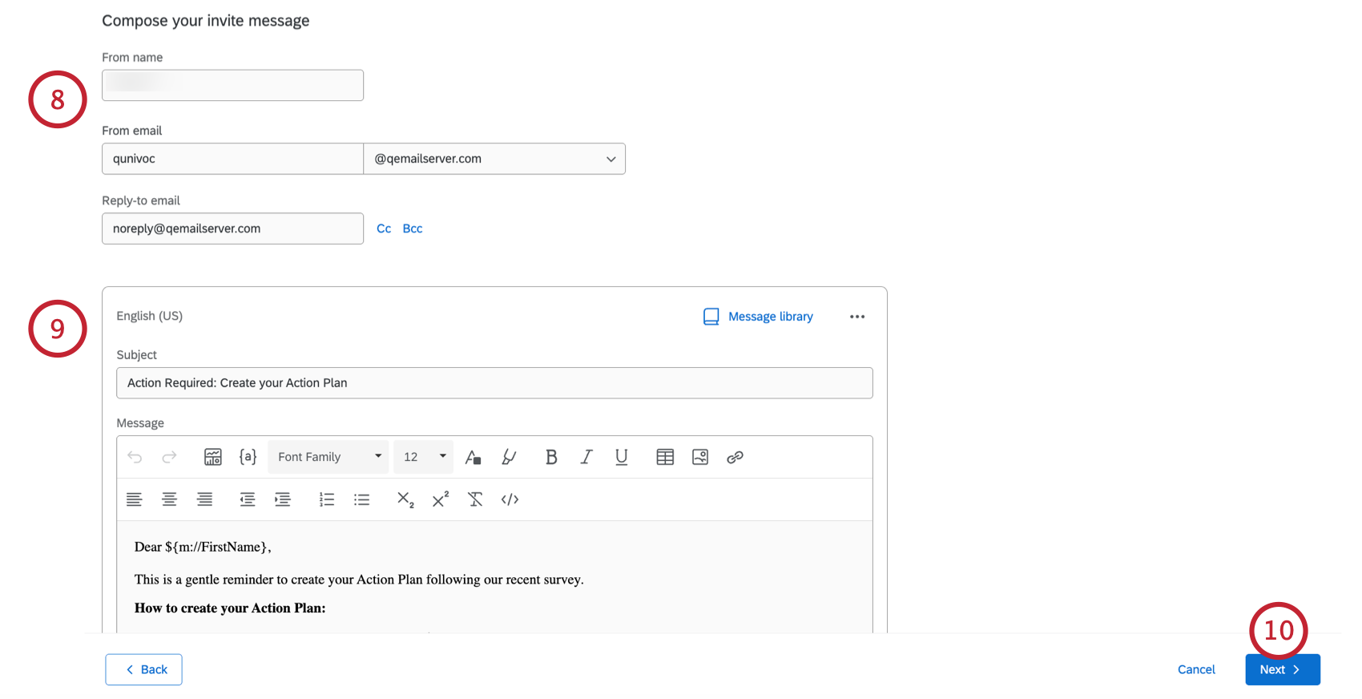Increase paragraph indent
The width and height of the screenshot is (1362, 699).
[x=283, y=499]
